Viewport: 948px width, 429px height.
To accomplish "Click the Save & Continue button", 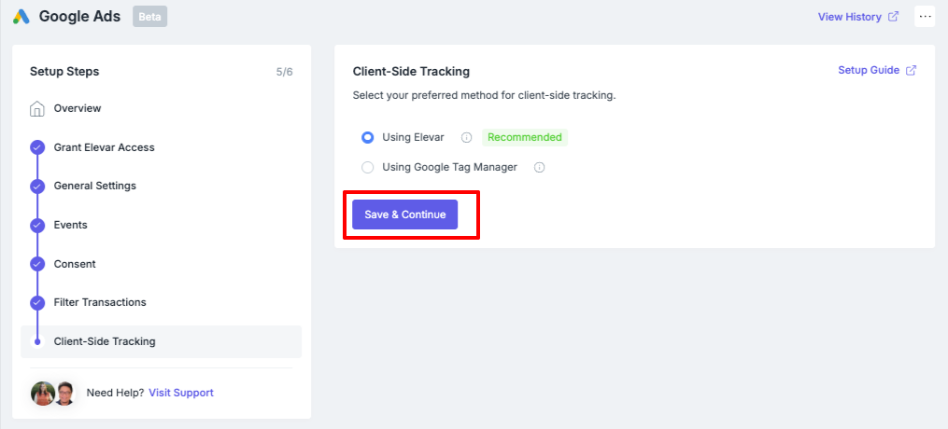I will click(x=405, y=214).
